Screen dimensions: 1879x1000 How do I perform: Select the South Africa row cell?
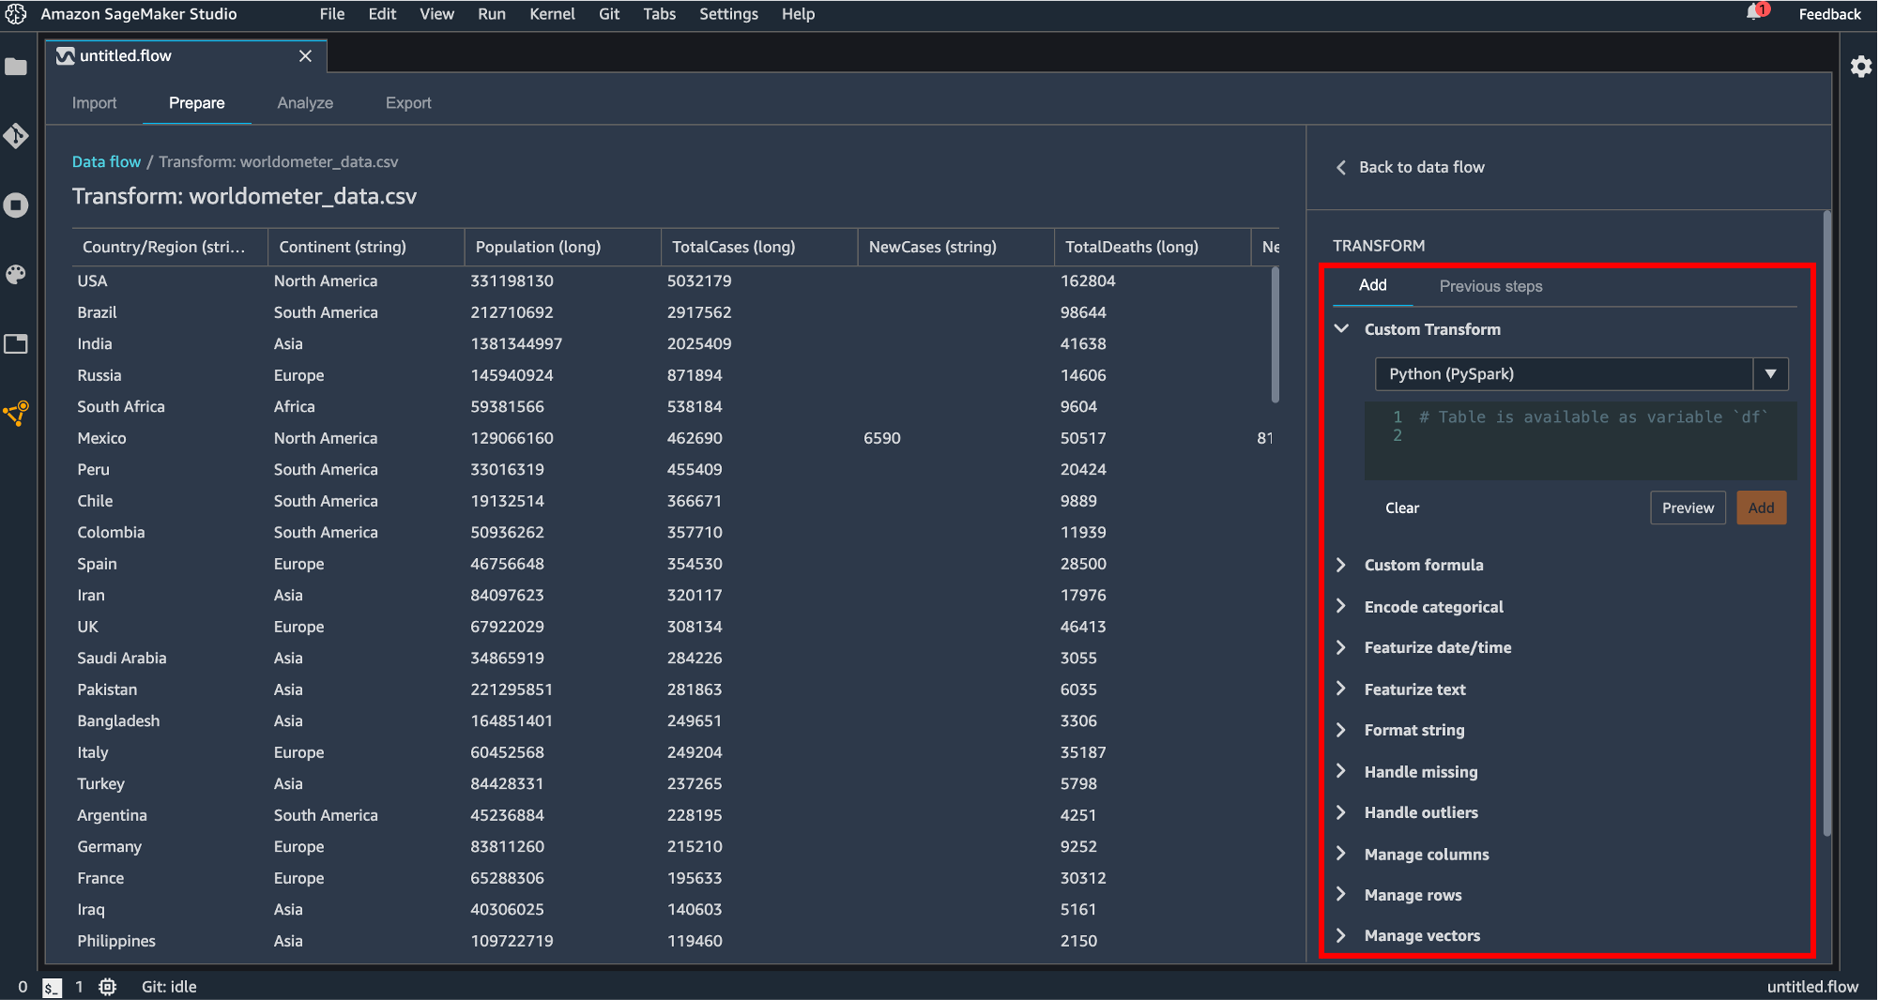tap(121, 406)
